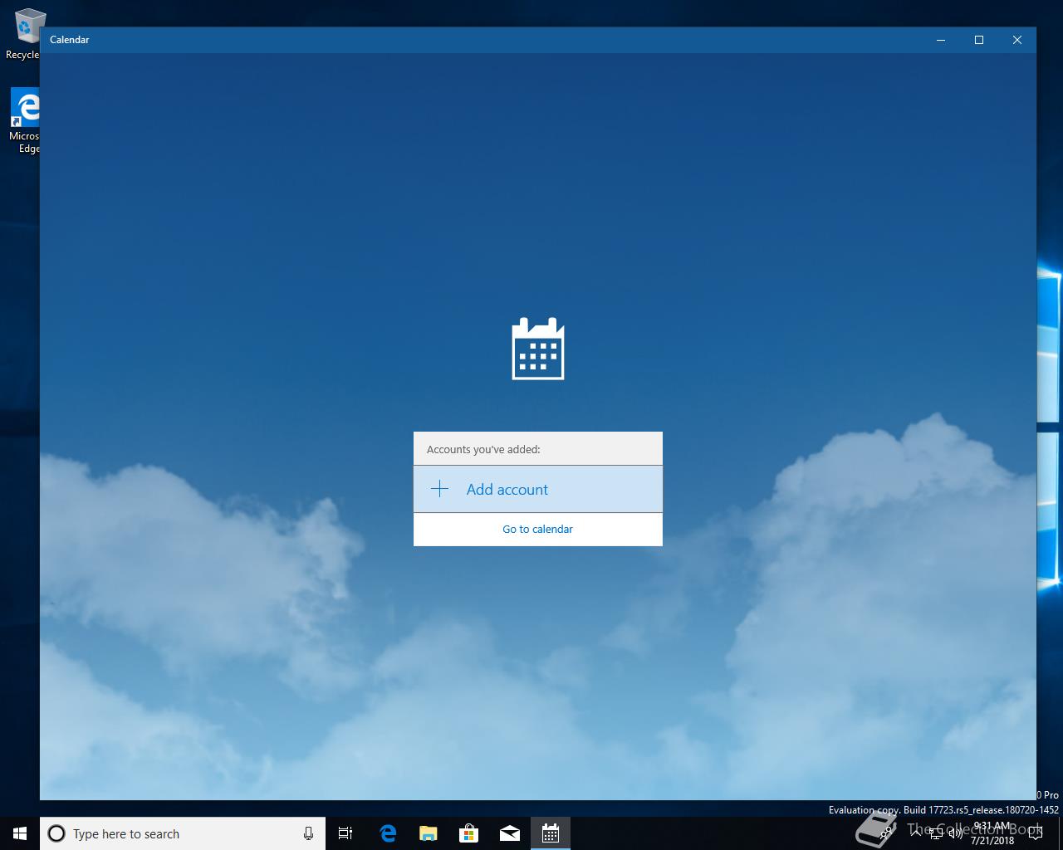The image size is (1063, 850).
Task: Open the Windows Start menu
Action: point(20,833)
